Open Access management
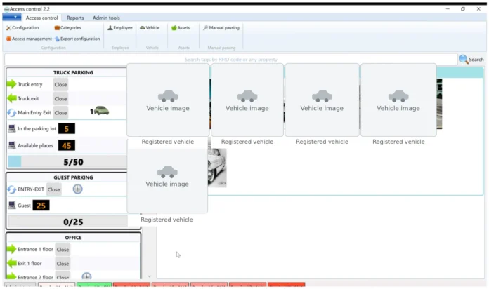This screenshot has width=489, height=289. (x=29, y=39)
